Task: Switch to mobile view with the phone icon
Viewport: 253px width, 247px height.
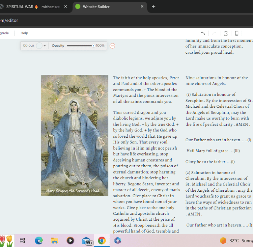Action: [237, 33]
